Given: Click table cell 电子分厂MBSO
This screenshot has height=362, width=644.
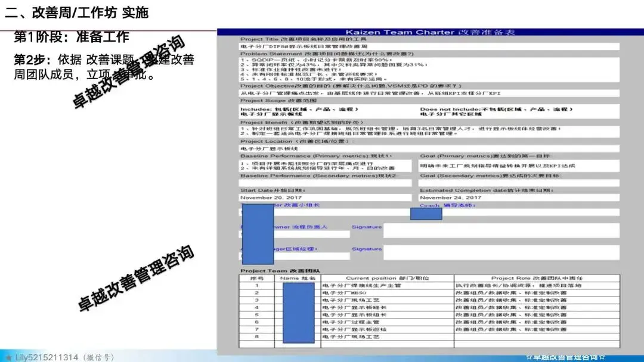Looking at the screenshot, I should (388, 293).
